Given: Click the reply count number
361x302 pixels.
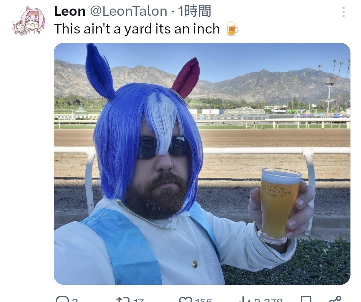Looking at the screenshot, I should pyautogui.click(x=75, y=300).
